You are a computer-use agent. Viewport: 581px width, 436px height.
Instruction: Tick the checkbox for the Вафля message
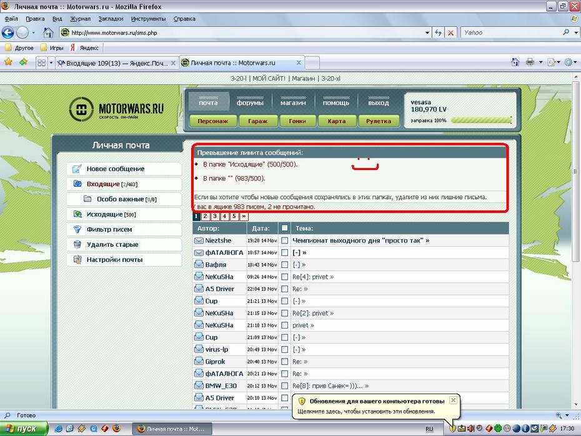coord(284,264)
